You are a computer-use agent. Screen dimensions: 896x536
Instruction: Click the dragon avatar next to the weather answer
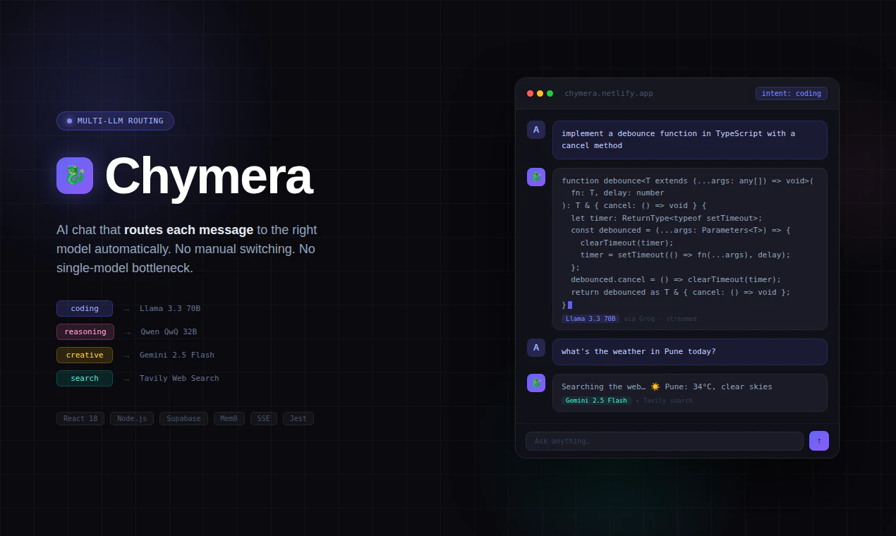(x=536, y=383)
